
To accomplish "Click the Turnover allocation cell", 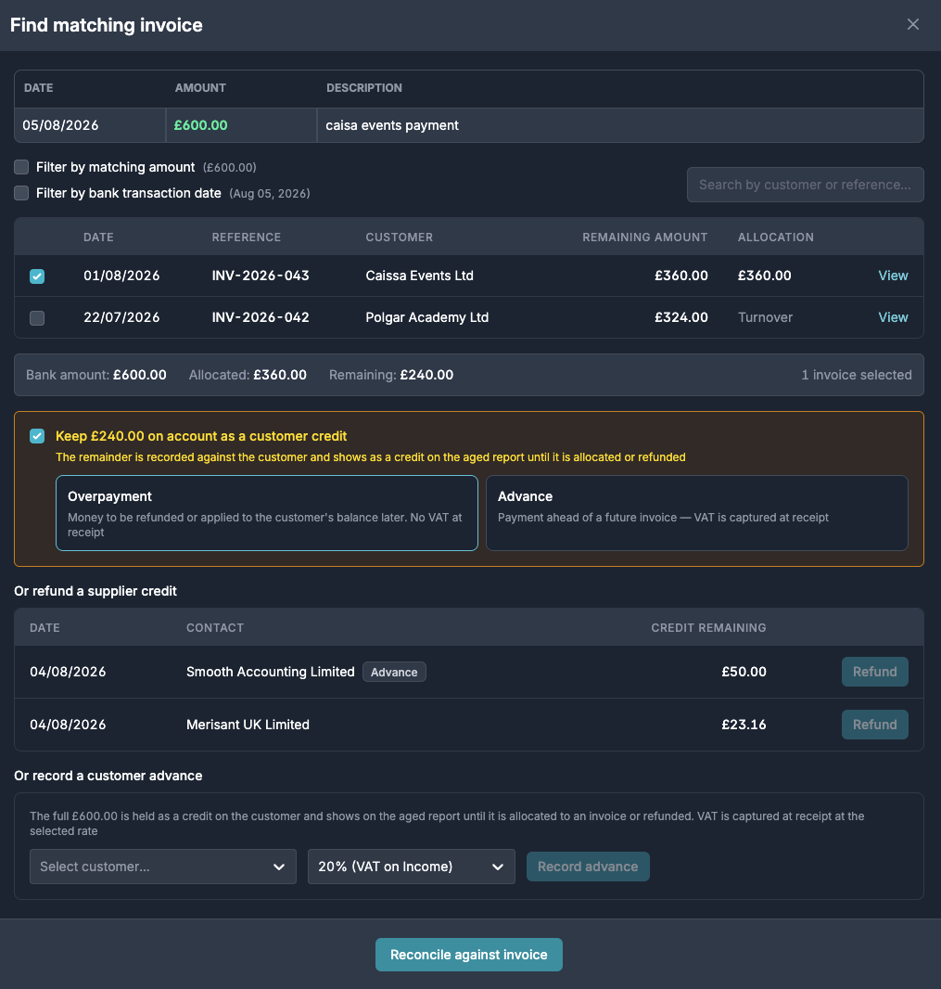I will (x=765, y=317).
